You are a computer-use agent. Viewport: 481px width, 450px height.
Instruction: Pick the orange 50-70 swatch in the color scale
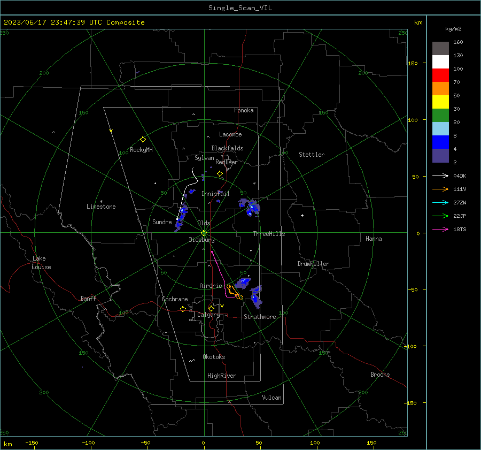point(440,89)
